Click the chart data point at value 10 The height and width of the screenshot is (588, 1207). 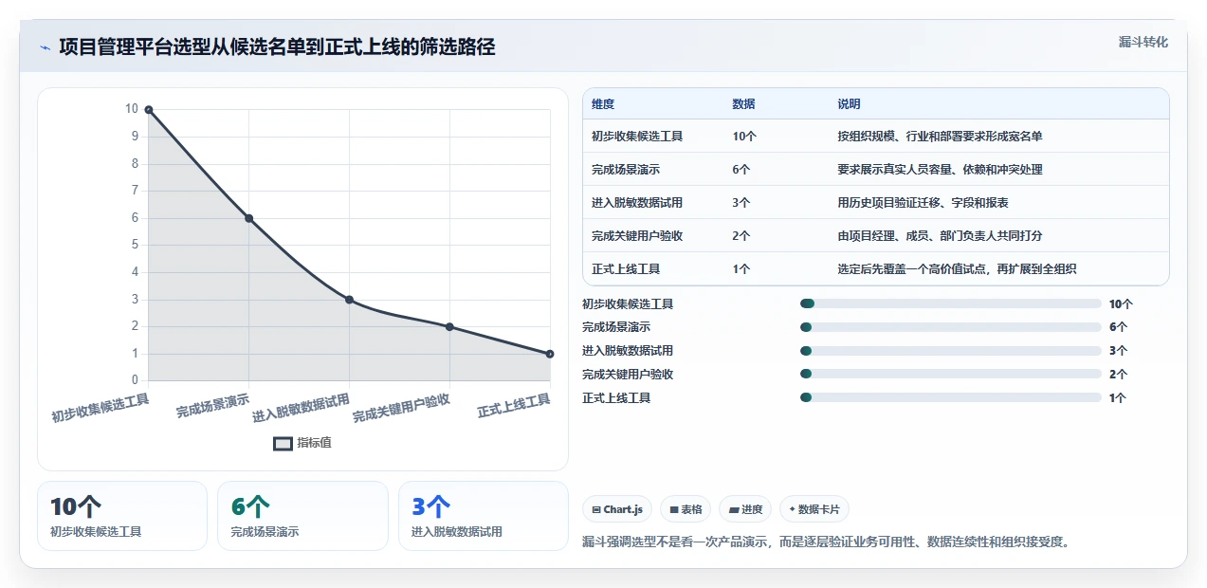point(149,110)
